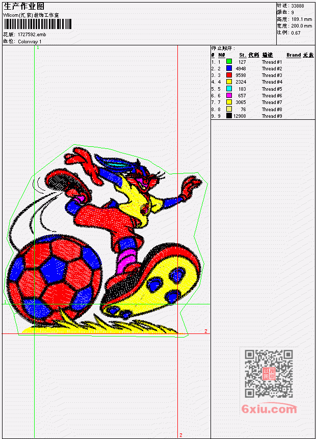Viewport: 316px width, 439px height.
Task: Click the '描述' column header
Action: tap(267, 55)
